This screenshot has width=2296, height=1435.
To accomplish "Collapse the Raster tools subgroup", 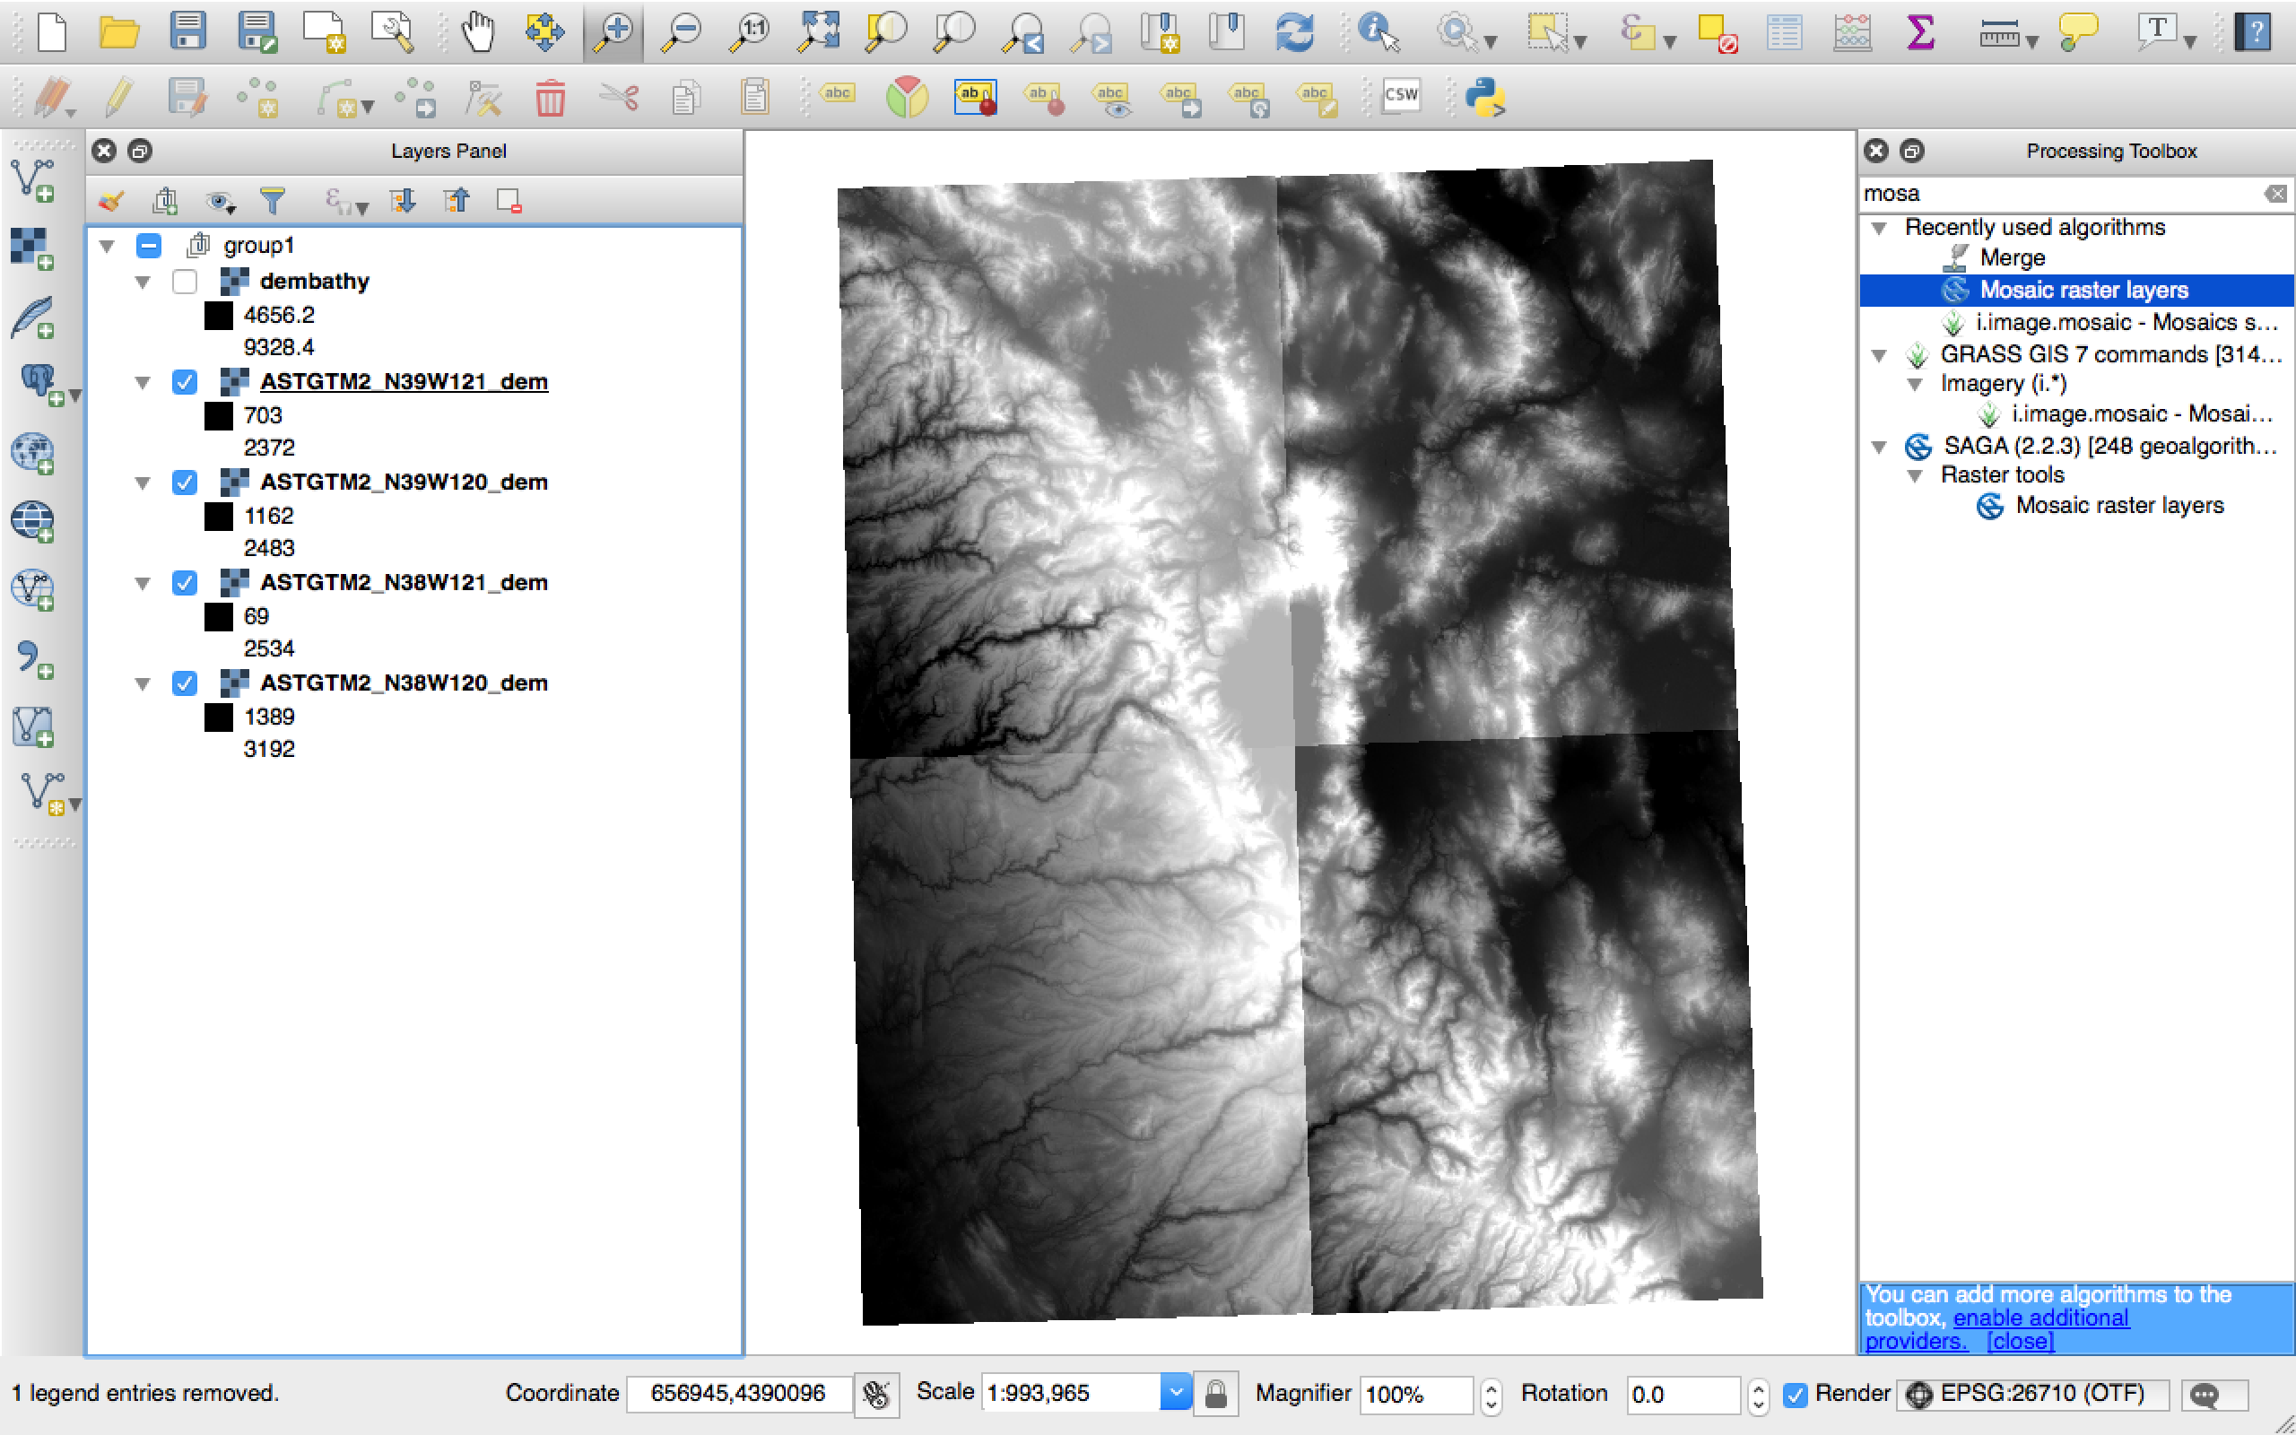I will point(1915,475).
